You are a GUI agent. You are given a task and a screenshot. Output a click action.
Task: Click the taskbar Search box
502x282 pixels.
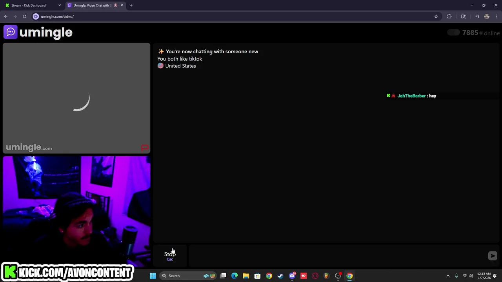(x=187, y=276)
